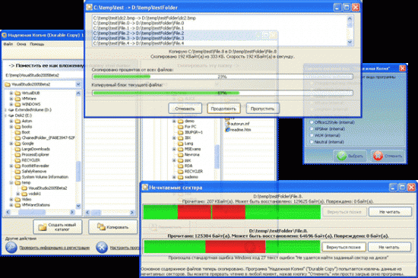
Task: Expand the WINDOWS folder node
Action: 11,104
